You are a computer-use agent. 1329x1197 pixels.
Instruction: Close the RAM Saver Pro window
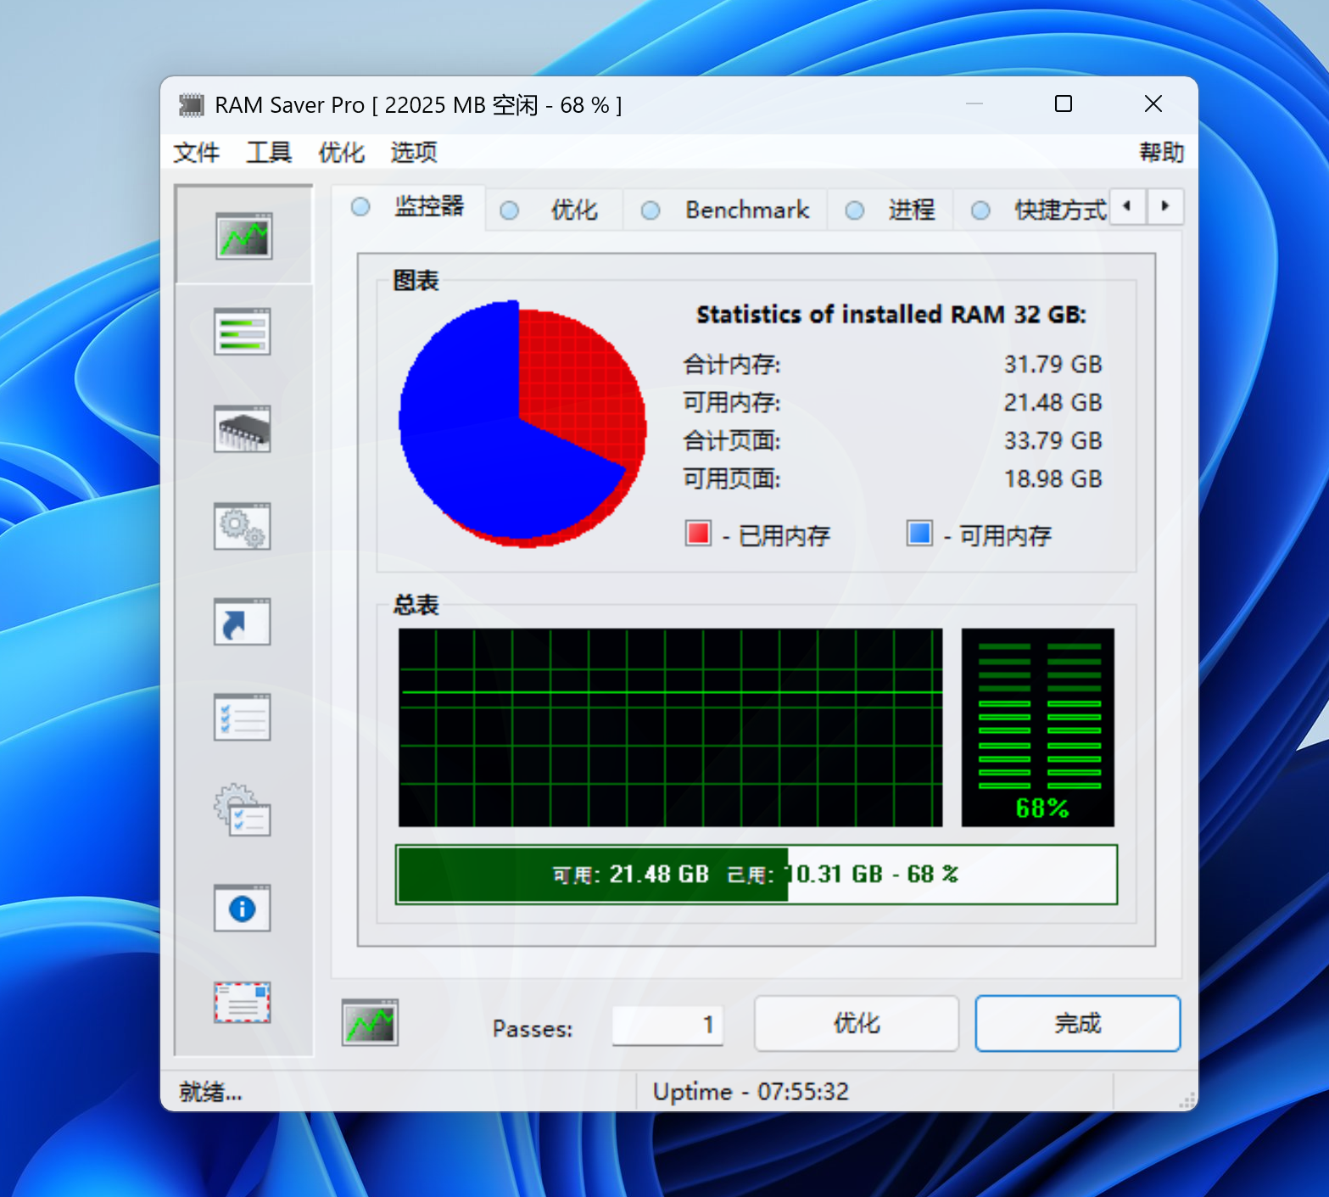coord(1153,104)
